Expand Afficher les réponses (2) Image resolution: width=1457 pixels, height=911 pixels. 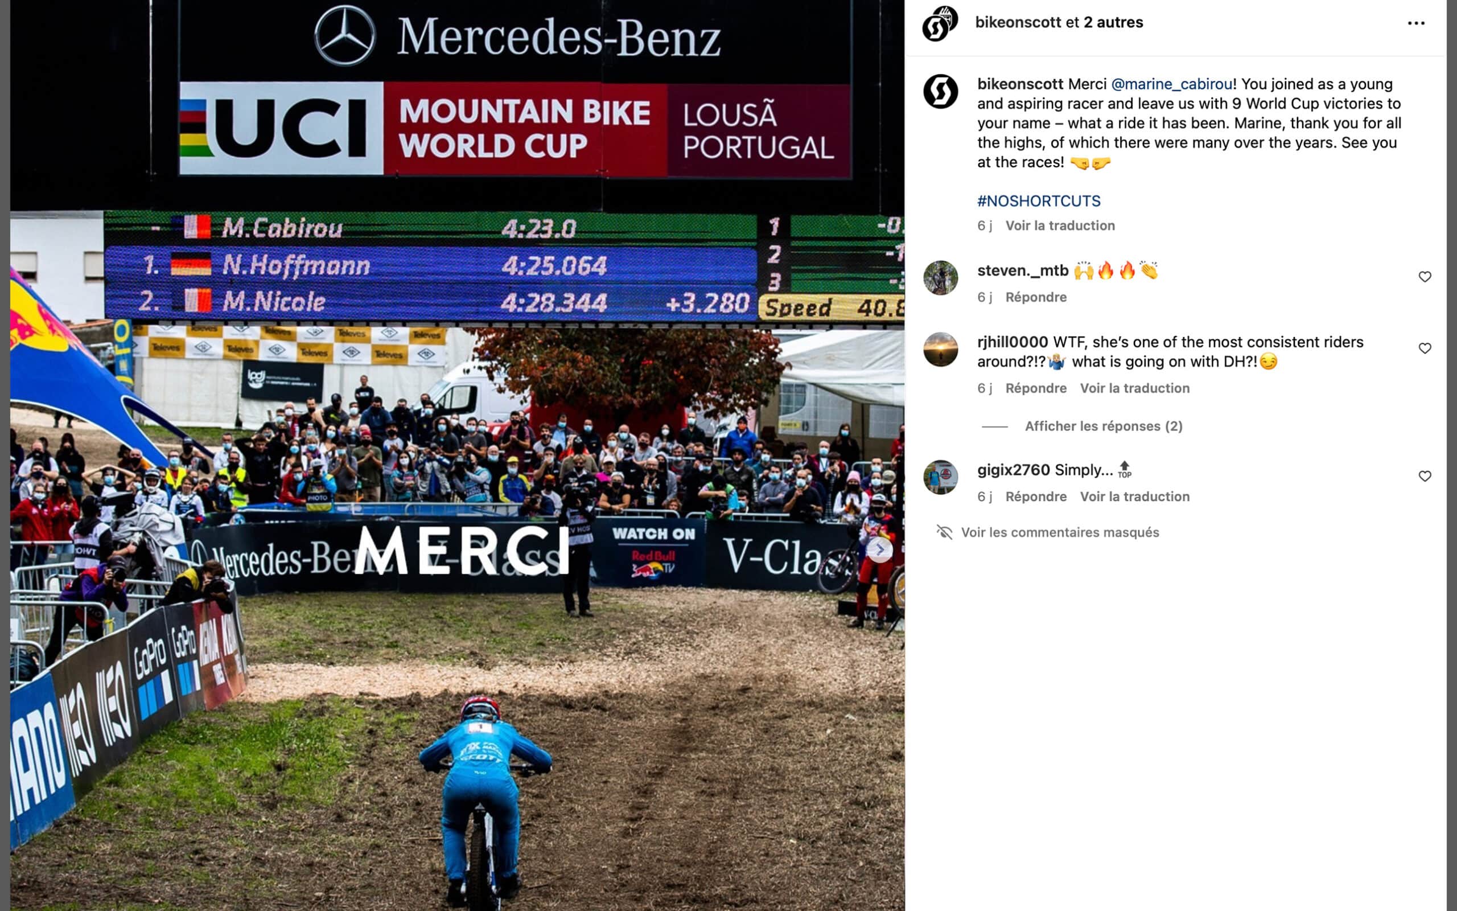click(1104, 426)
